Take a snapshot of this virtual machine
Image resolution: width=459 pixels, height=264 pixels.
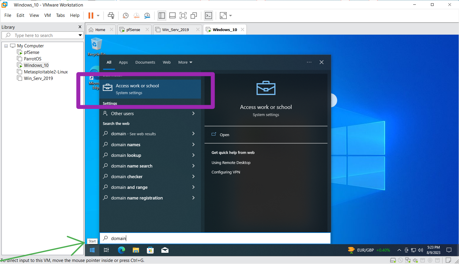[126, 15]
